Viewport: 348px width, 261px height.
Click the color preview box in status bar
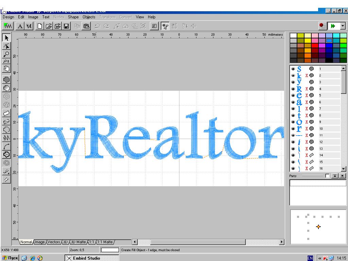tap(110, 250)
